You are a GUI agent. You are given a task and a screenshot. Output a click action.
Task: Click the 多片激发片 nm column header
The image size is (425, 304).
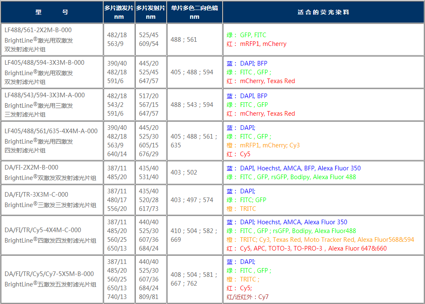coord(119,12)
